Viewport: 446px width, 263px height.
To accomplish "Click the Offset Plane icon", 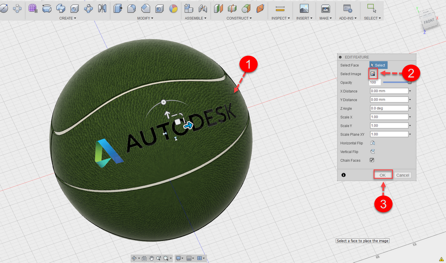I will pos(218,8).
